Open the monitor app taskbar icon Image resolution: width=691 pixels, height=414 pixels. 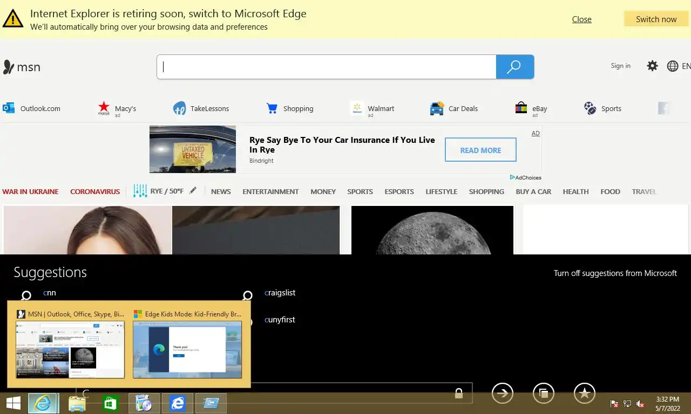tap(211, 403)
